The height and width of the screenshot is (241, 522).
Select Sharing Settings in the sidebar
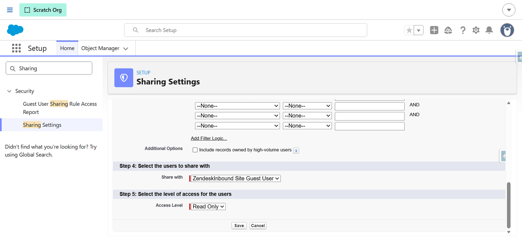tap(42, 125)
